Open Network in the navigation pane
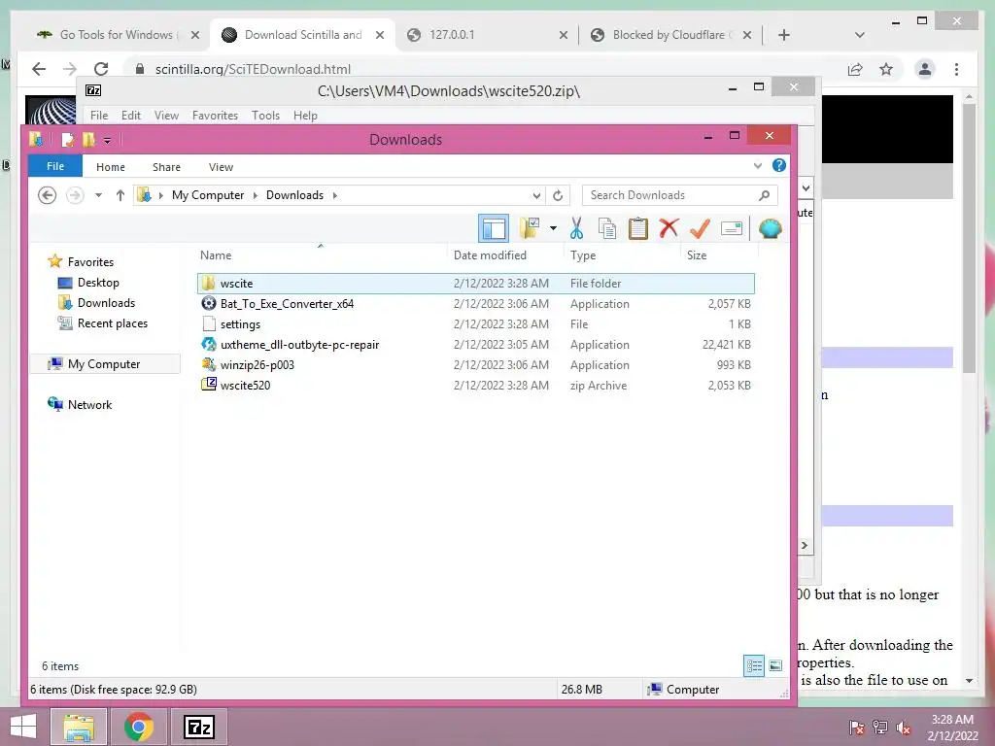This screenshot has width=995, height=746. click(x=89, y=405)
